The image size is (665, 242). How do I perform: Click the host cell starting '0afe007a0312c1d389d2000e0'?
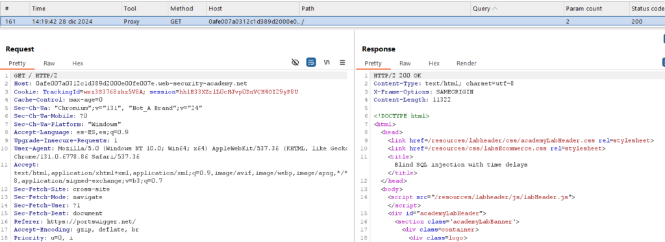(x=254, y=21)
